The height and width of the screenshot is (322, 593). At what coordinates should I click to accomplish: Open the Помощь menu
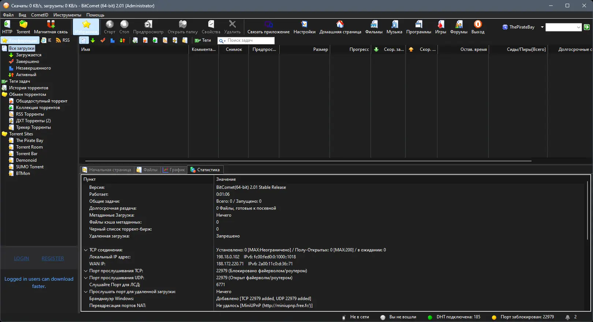click(95, 15)
